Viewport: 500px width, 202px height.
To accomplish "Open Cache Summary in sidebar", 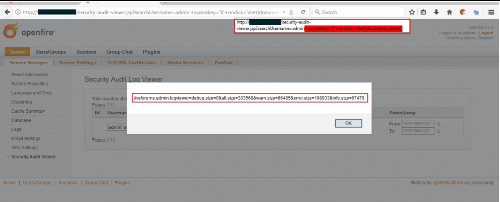I will point(28,111).
